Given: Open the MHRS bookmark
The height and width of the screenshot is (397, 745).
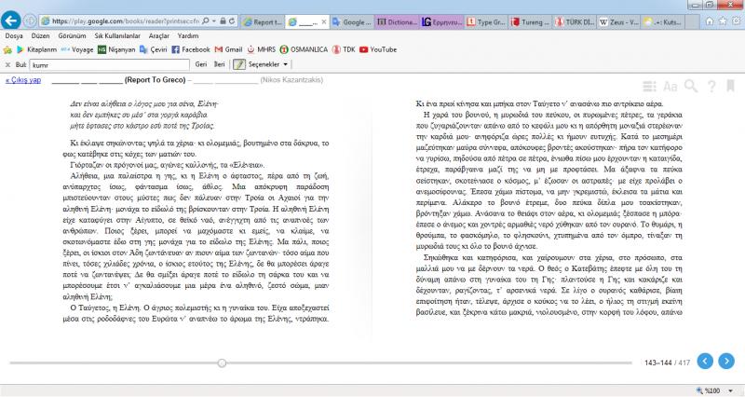Looking at the screenshot, I should [261, 49].
